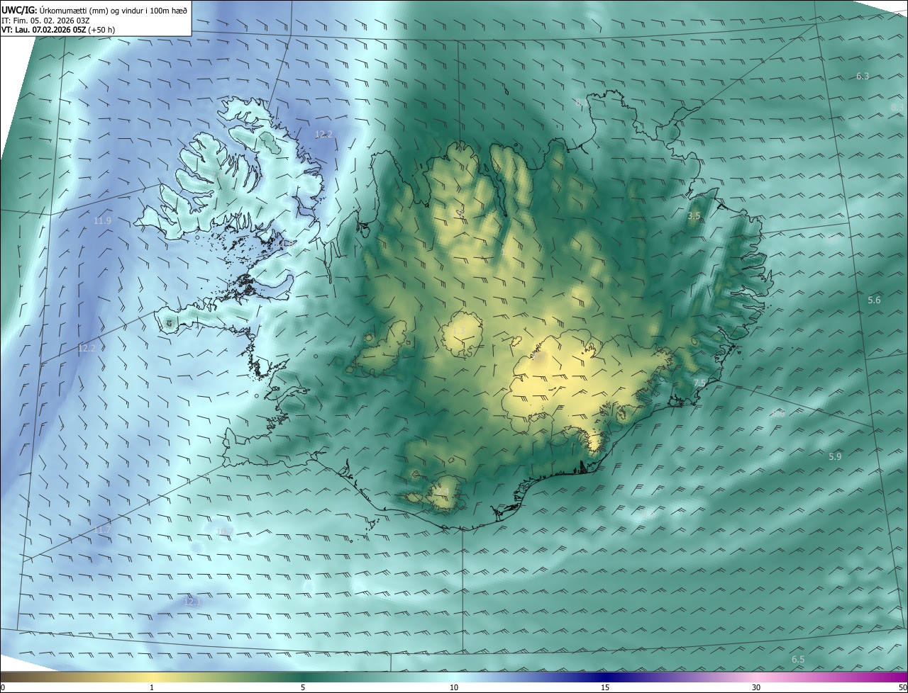Click the 0 tick label on the color scale

tap(3, 687)
